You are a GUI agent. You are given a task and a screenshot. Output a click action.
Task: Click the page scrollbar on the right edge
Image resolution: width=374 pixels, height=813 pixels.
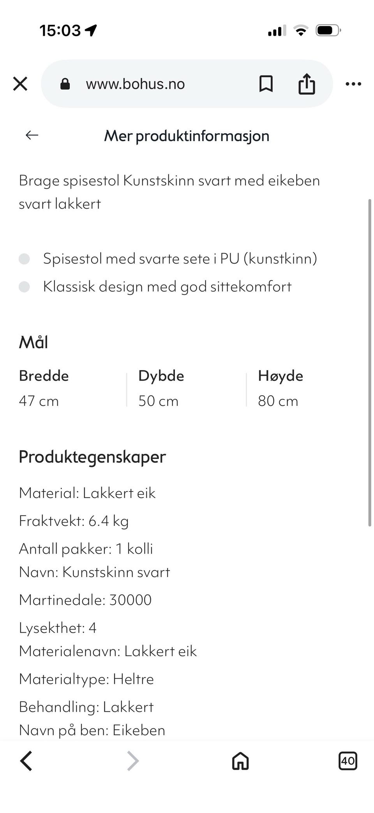[369, 362]
